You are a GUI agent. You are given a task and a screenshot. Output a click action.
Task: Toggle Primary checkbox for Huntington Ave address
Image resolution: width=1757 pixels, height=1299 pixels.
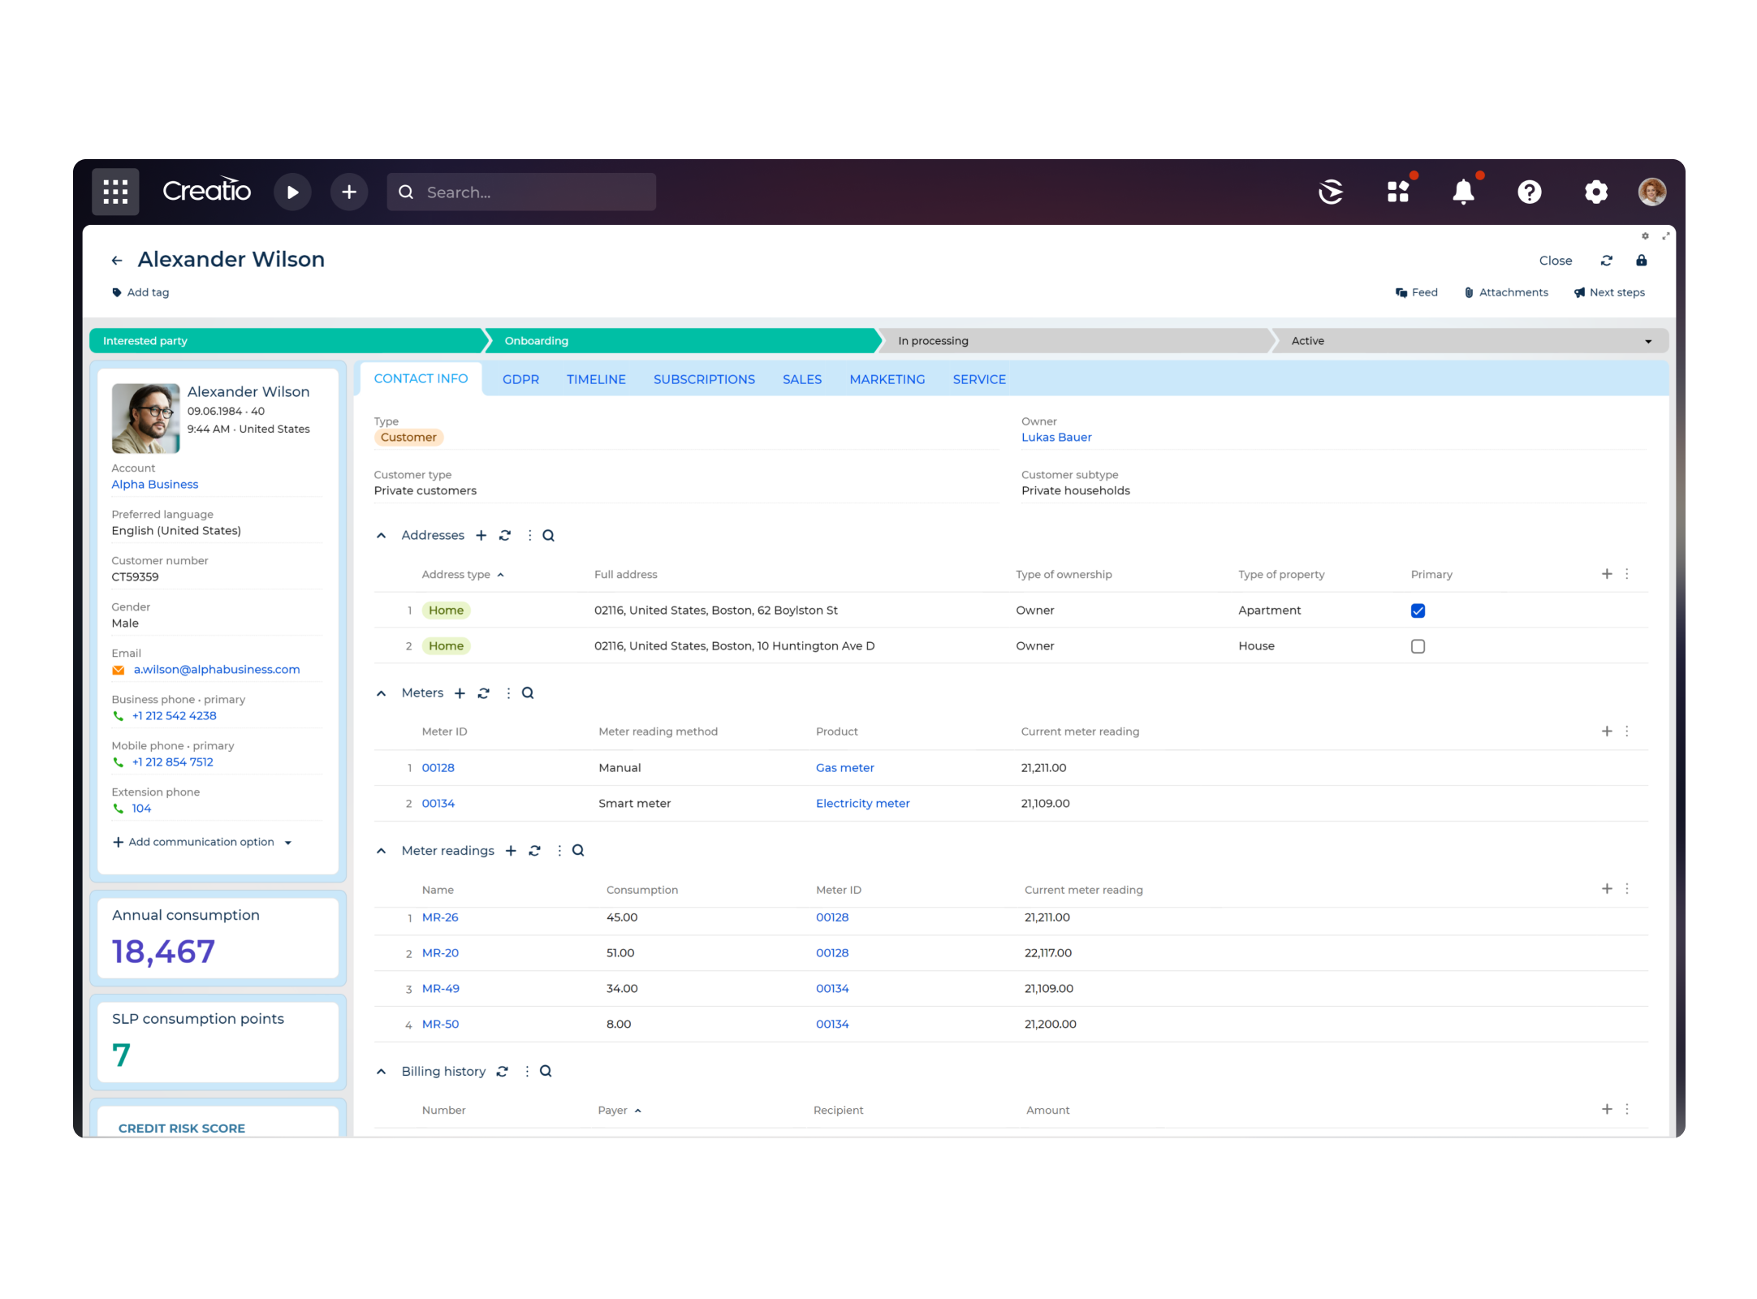click(1418, 645)
